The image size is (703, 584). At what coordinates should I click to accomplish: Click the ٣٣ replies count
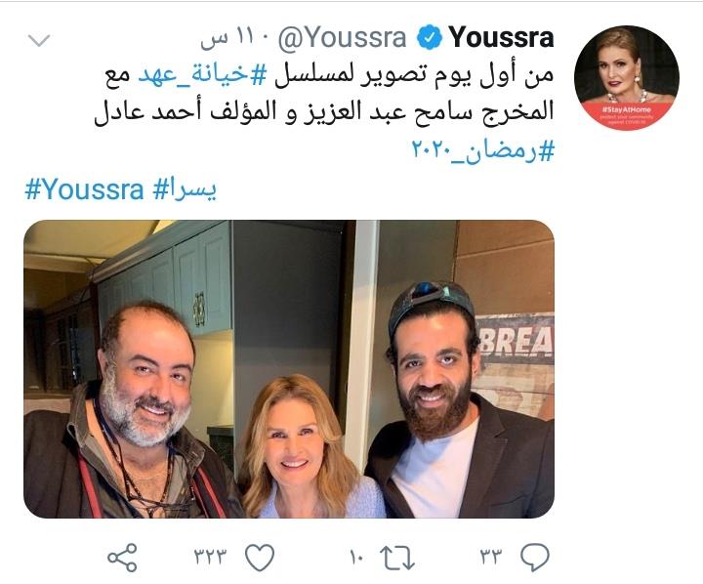tap(491, 558)
